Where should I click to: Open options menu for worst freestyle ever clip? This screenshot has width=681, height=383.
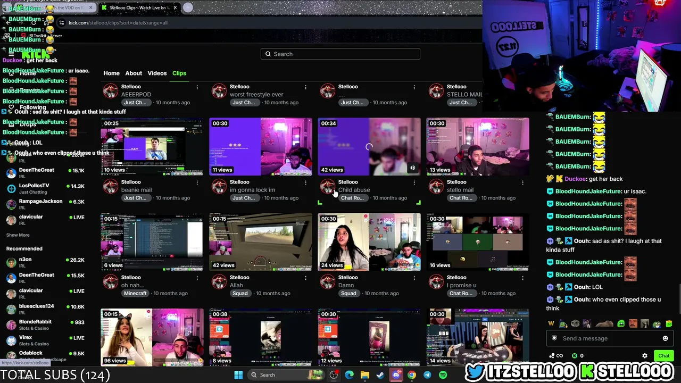(x=305, y=87)
